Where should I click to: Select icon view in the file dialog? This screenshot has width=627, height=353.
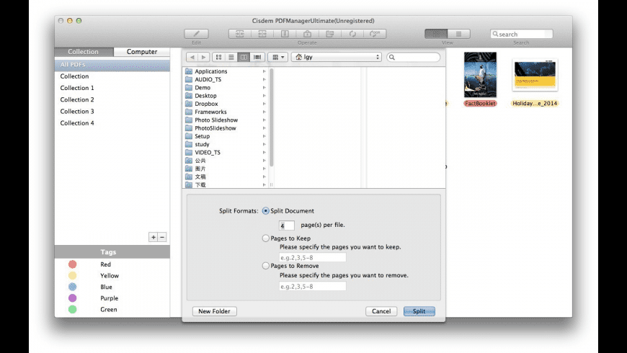tap(219, 57)
